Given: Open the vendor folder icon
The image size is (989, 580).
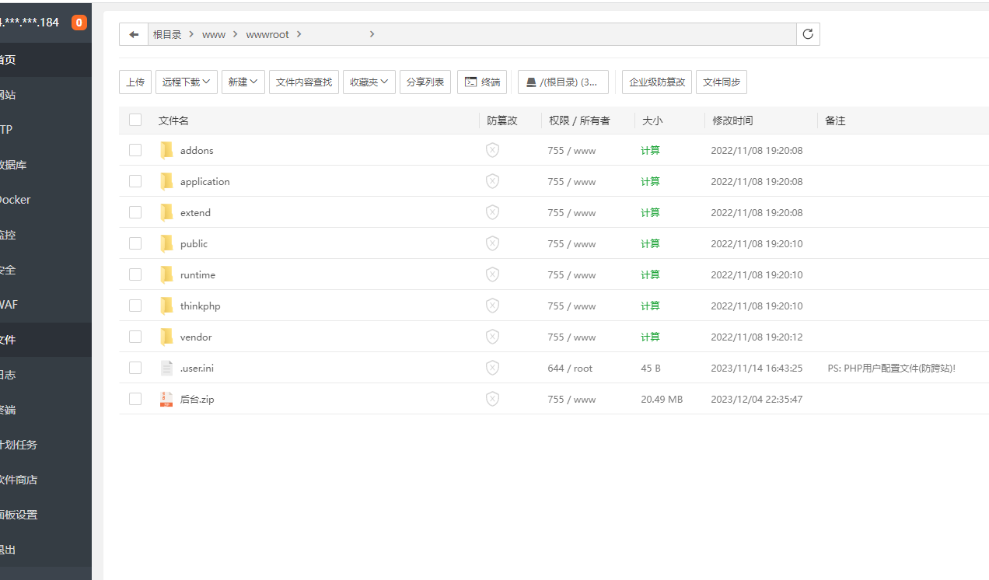Looking at the screenshot, I should click(x=166, y=337).
